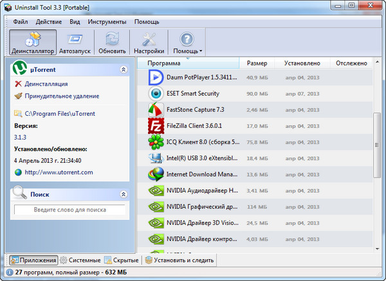The height and width of the screenshot is (281, 386).
Task: Open the Деинсталлятор toolbar section
Action: coord(33,42)
